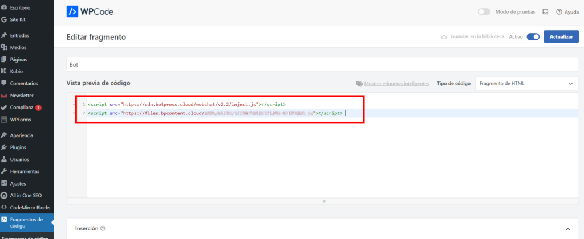Click the Páginas pages icon
This screenshot has width=584, height=239.
(x=4, y=59)
